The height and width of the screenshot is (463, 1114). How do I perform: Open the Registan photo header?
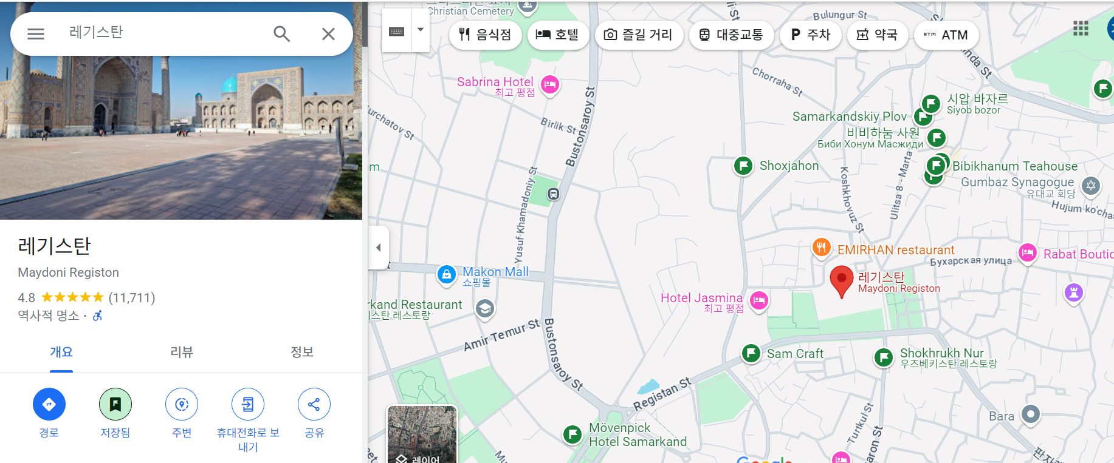tap(181, 137)
